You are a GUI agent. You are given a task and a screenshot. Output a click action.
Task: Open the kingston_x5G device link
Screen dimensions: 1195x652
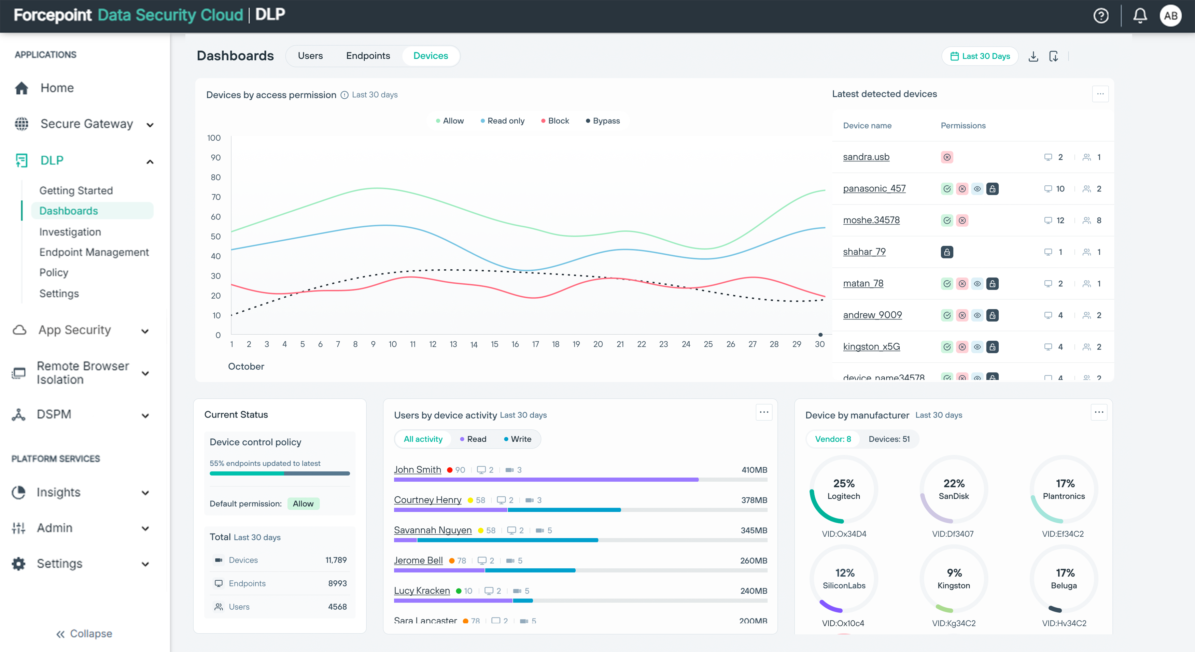pyautogui.click(x=871, y=346)
